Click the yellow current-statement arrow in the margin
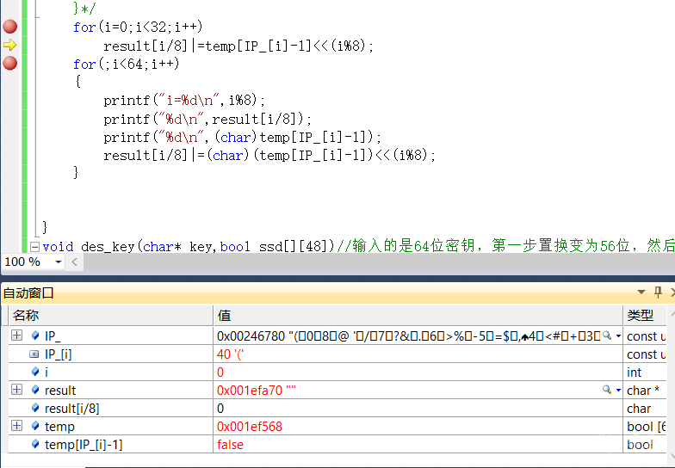 pos(9,45)
